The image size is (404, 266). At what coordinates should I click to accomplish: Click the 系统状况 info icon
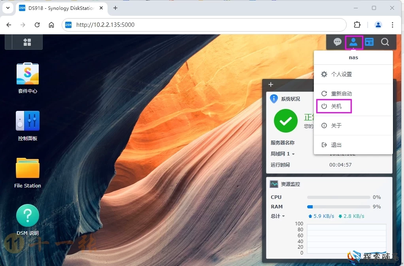click(x=274, y=99)
